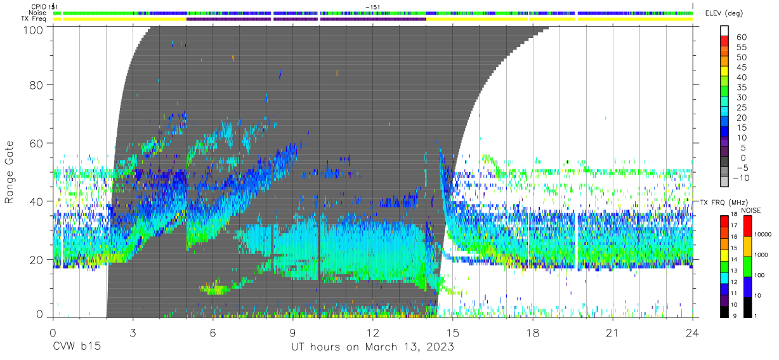Click the 'Range Gate' y-axis label

coord(10,172)
